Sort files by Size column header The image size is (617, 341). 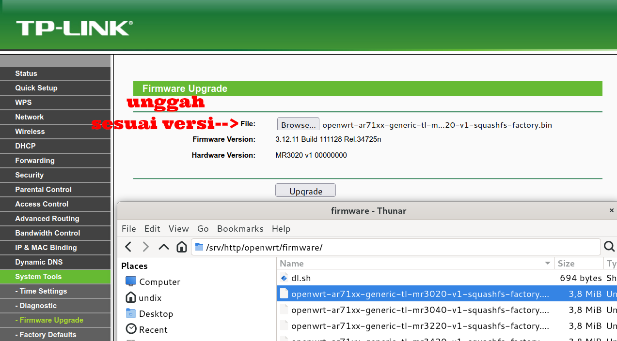[x=579, y=264]
